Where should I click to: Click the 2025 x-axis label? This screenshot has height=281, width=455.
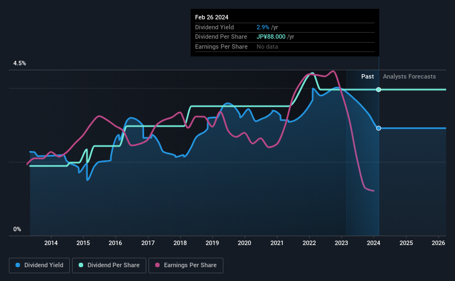(406, 243)
